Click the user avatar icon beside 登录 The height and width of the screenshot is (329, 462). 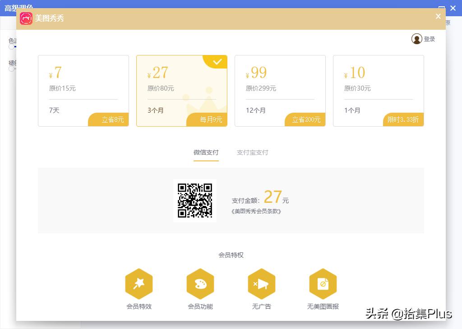click(417, 39)
